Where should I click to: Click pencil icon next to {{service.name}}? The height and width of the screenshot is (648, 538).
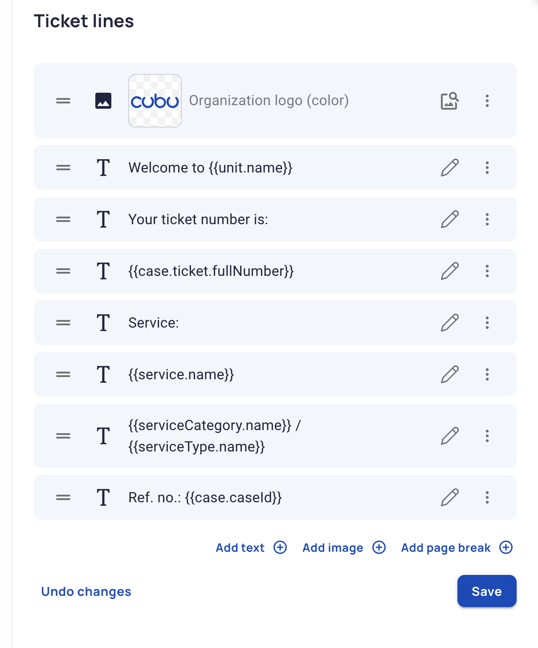[450, 374]
